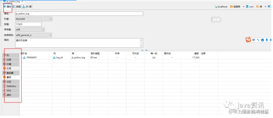Select the 分区 (Partitions) side tab
Image resolution: width=273 pixels, height=118 pixels.
pyautogui.click(x=11, y=82)
